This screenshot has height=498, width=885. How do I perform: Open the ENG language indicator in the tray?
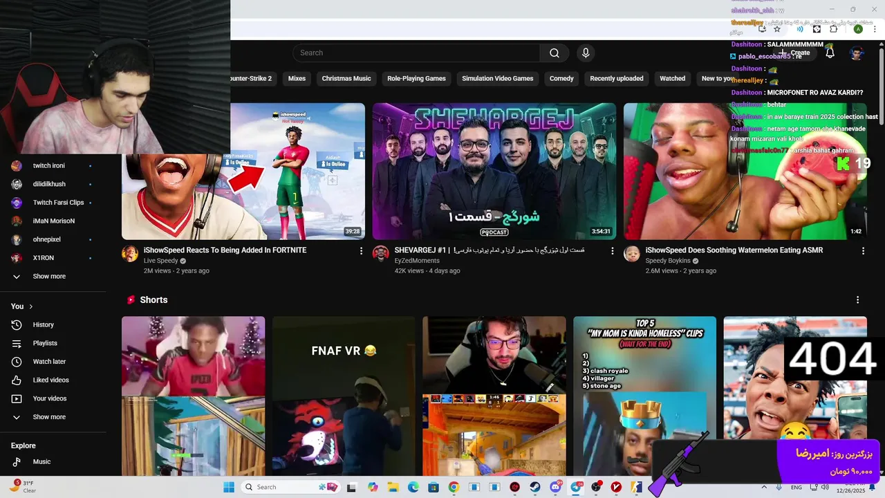[796, 488]
